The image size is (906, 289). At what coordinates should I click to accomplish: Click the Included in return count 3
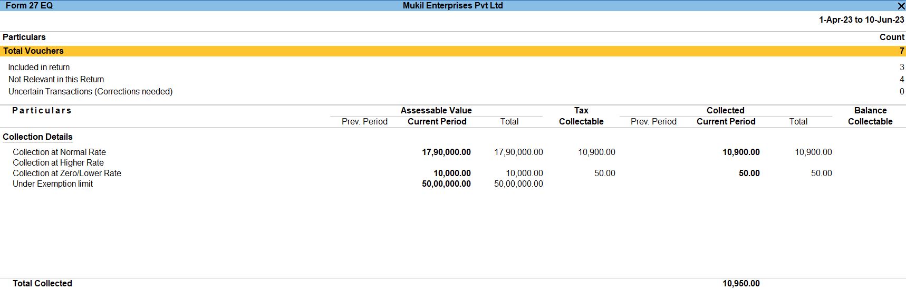tap(902, 67)
